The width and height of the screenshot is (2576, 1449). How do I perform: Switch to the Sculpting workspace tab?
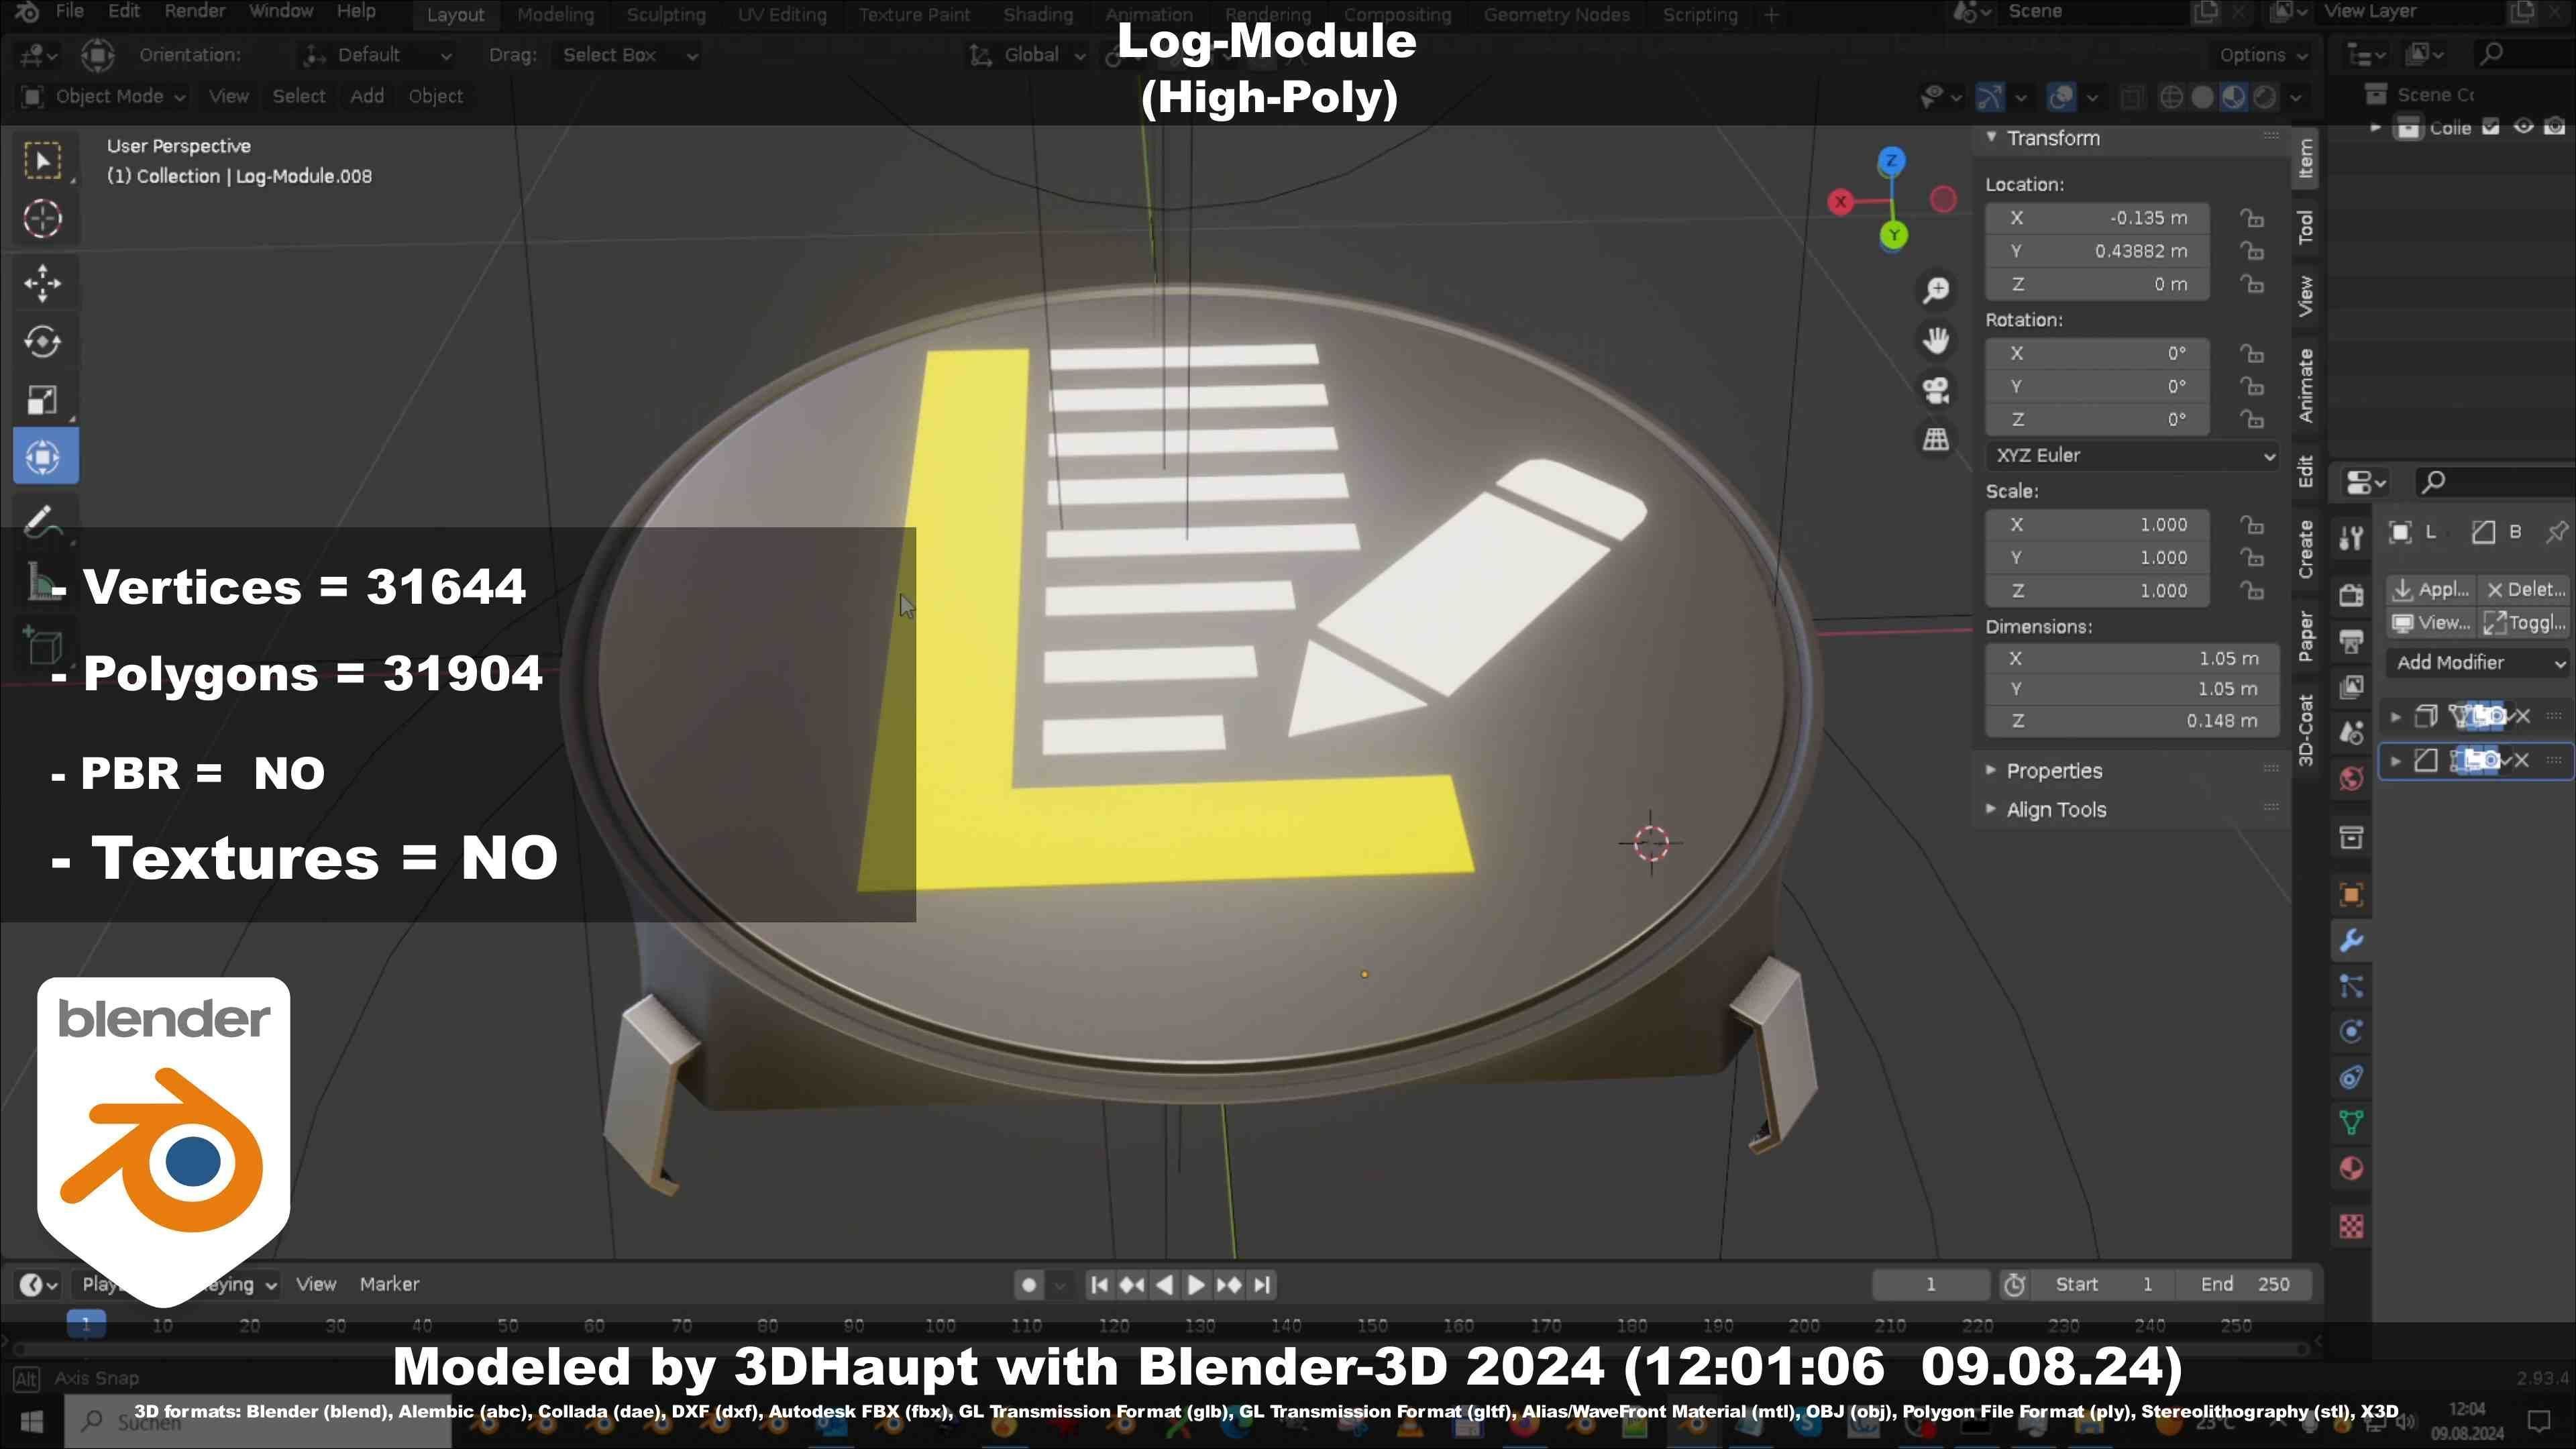point(666,15)
